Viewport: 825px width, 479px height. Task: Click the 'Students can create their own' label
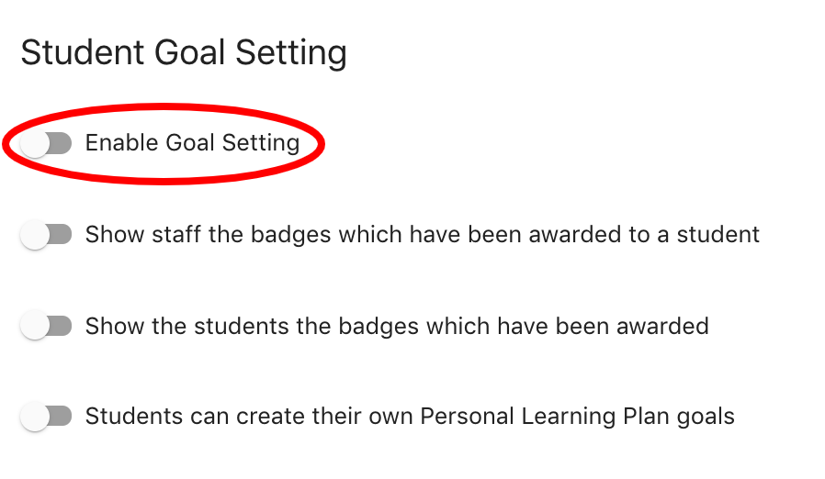250,418
